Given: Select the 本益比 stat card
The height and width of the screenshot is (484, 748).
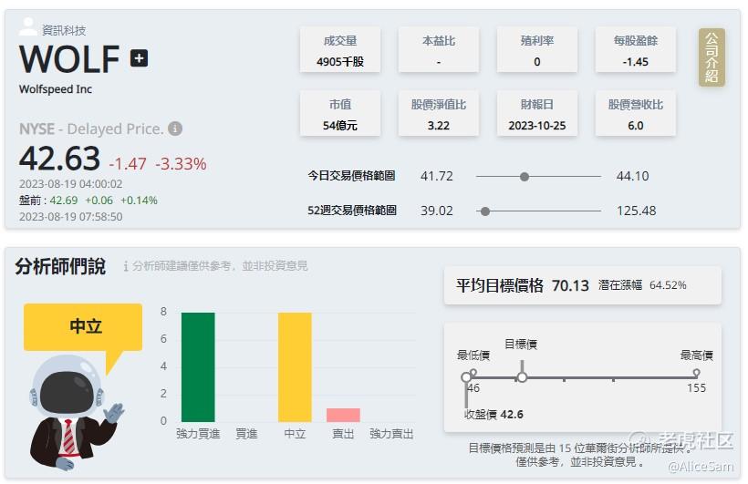Looking at the screenshot, I should (439, 50).
